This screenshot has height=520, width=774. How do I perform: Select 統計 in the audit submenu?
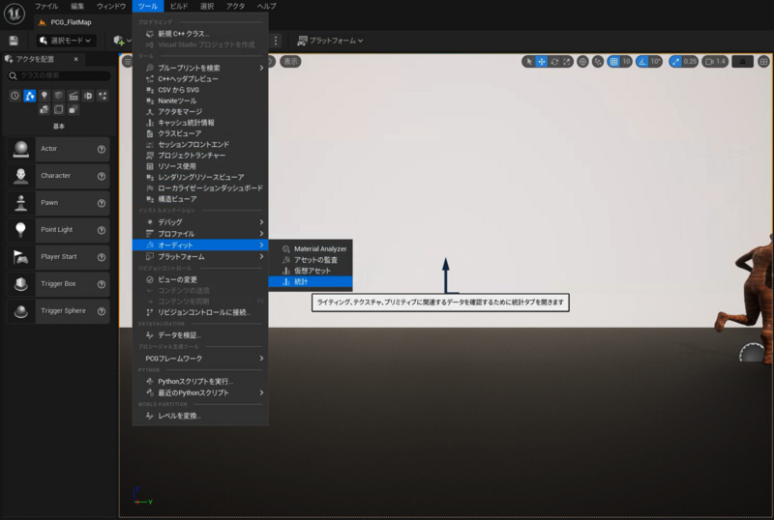pyautogui.click(x=311, y=281)
